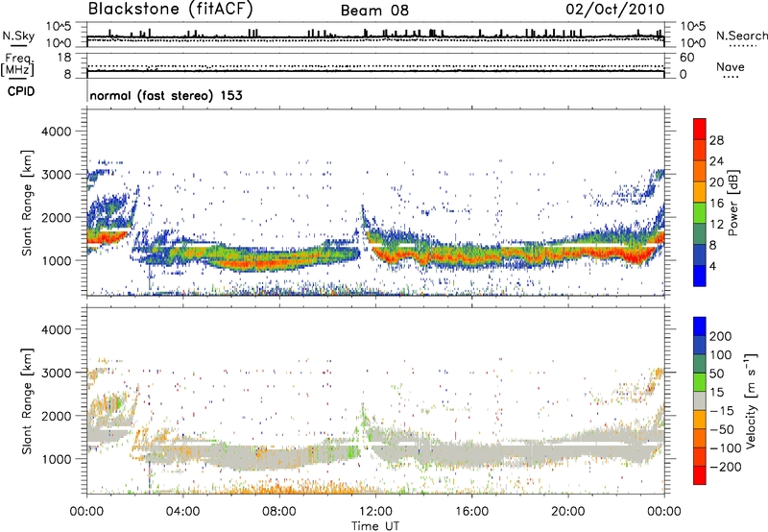The width and height of the screenshot is (768, 532).
Task: Pick the red bottom velocity colorbar segment
Action: (700, 475)
